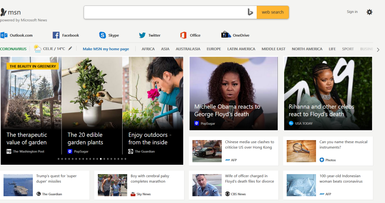
Task: Select the SPORT category
Action: (x=348, y=49)
